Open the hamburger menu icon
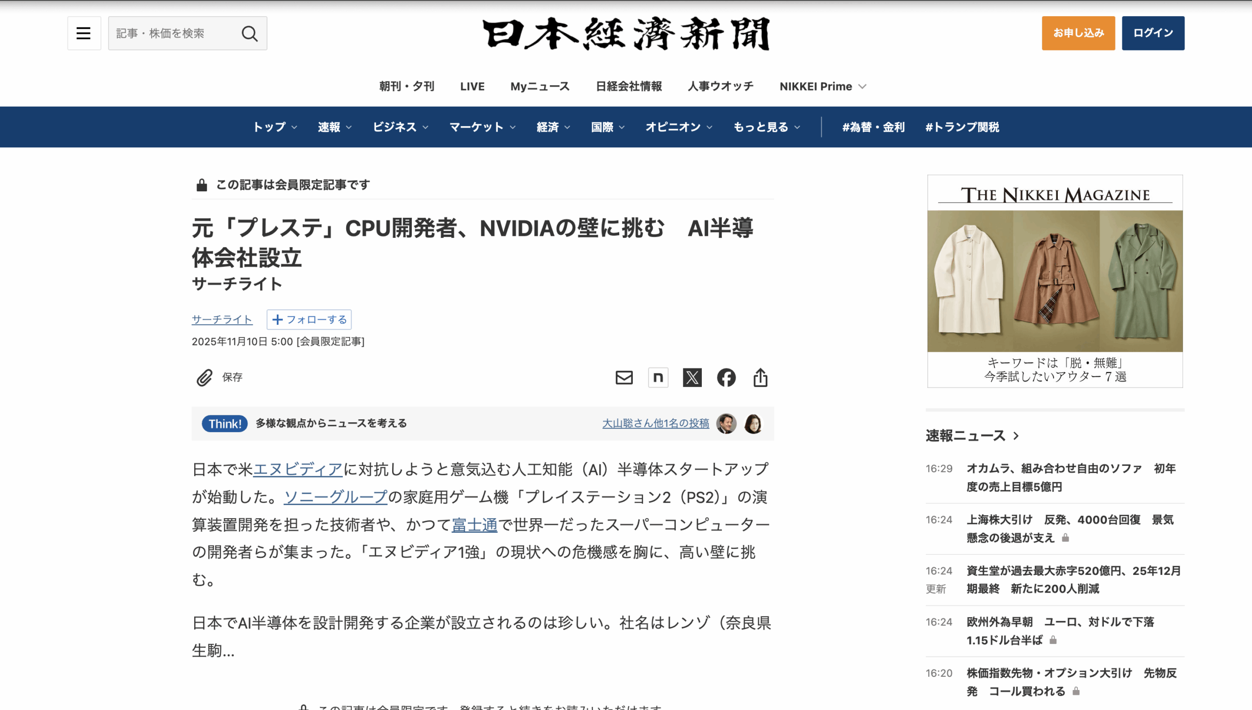The image size is (1252, 710). [84, 33]
